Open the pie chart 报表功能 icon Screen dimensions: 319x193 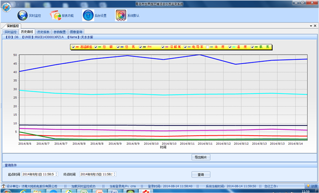tap(55, 15)
